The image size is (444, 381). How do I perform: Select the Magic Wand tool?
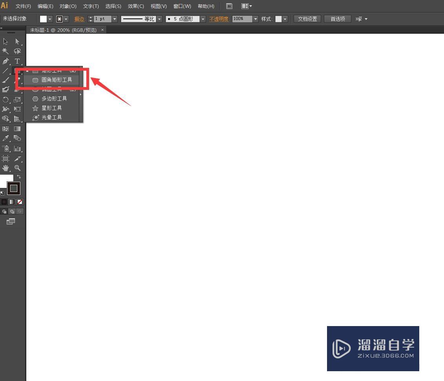[x=5, y=51]
